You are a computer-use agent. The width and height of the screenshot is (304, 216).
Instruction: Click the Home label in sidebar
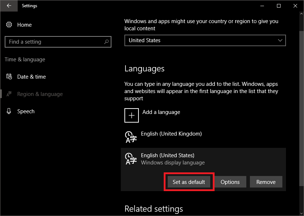point(25,25)
